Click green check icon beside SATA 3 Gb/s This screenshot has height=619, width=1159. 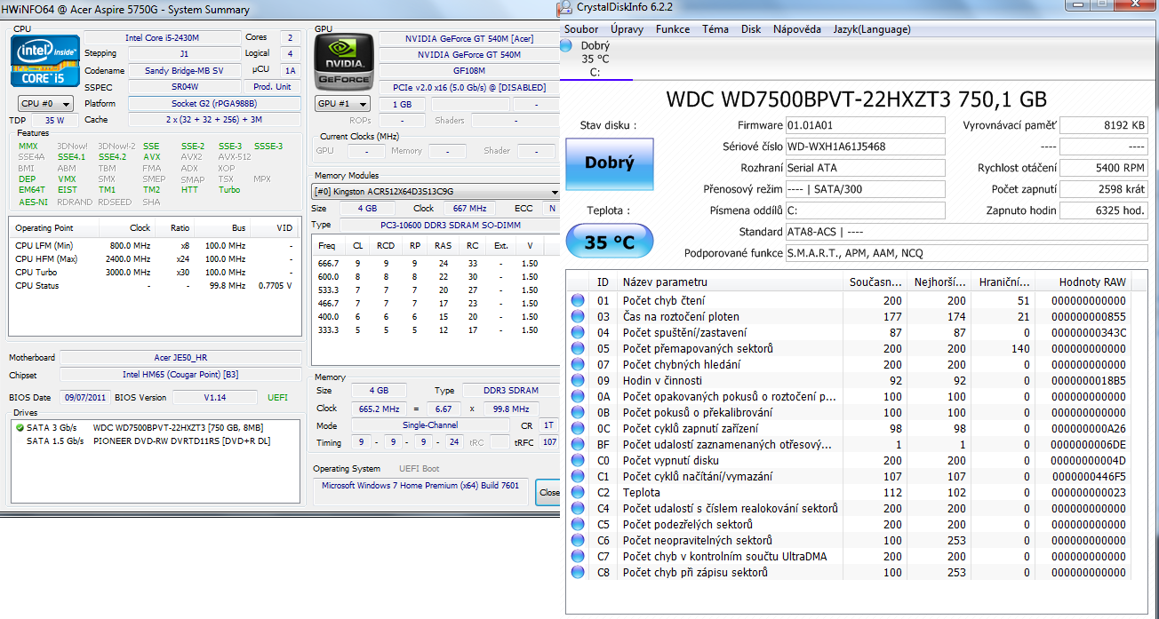[x=20, y=428]
